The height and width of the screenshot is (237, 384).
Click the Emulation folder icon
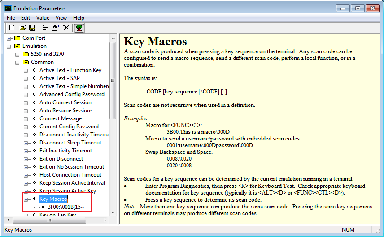(x=17, y=46)
